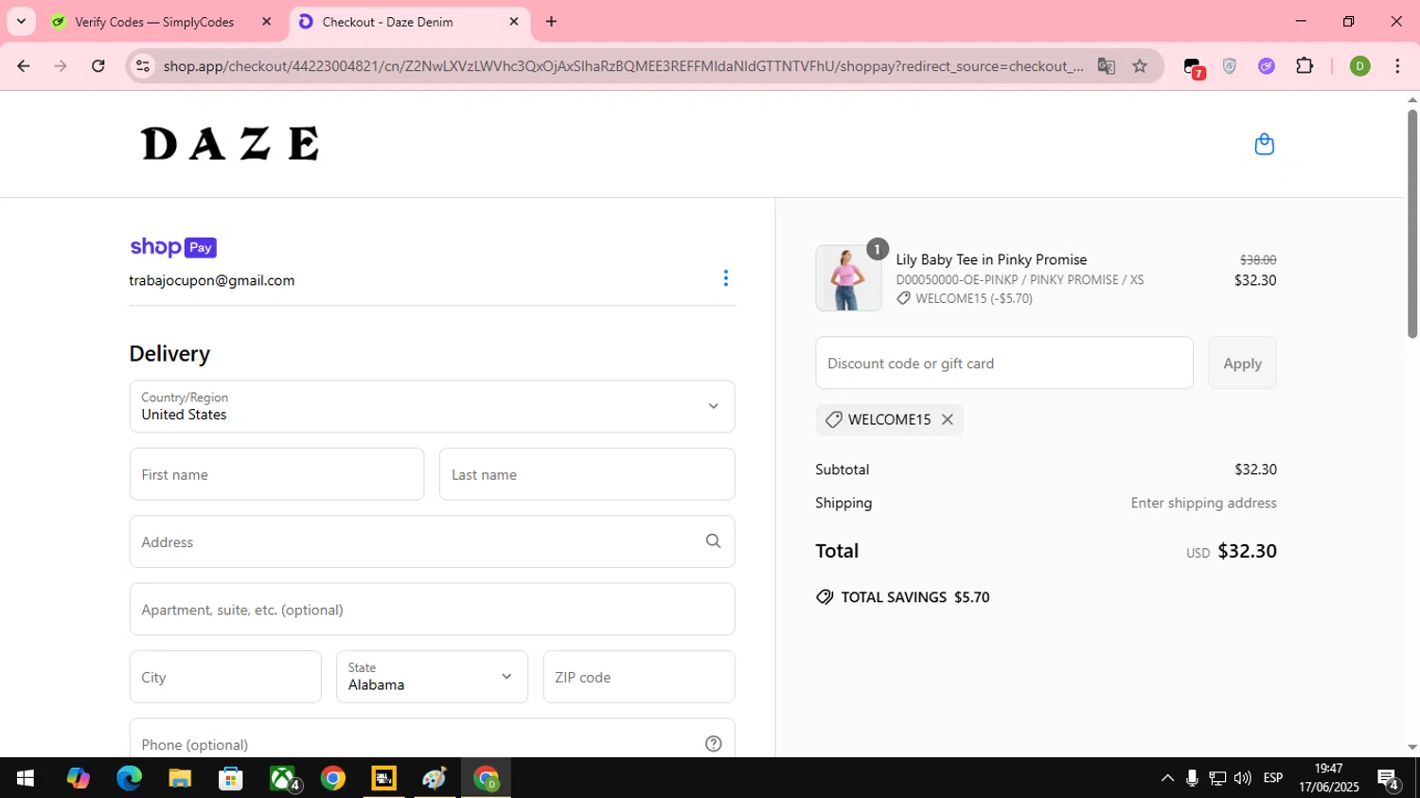The image size is (1420, 798).
Task: Open Copilot from the taskbar
Action: tap(78, 778)
